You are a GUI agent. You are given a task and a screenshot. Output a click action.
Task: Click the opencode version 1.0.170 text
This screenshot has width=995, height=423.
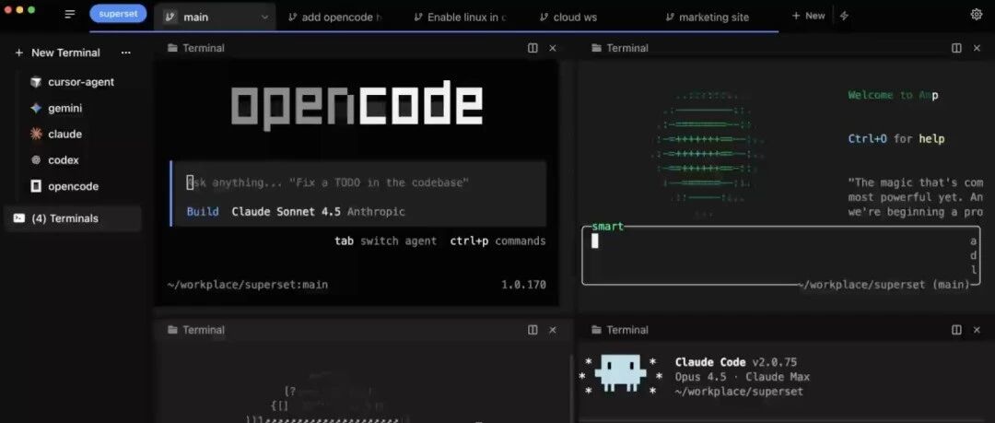click(x=523, y=285)
